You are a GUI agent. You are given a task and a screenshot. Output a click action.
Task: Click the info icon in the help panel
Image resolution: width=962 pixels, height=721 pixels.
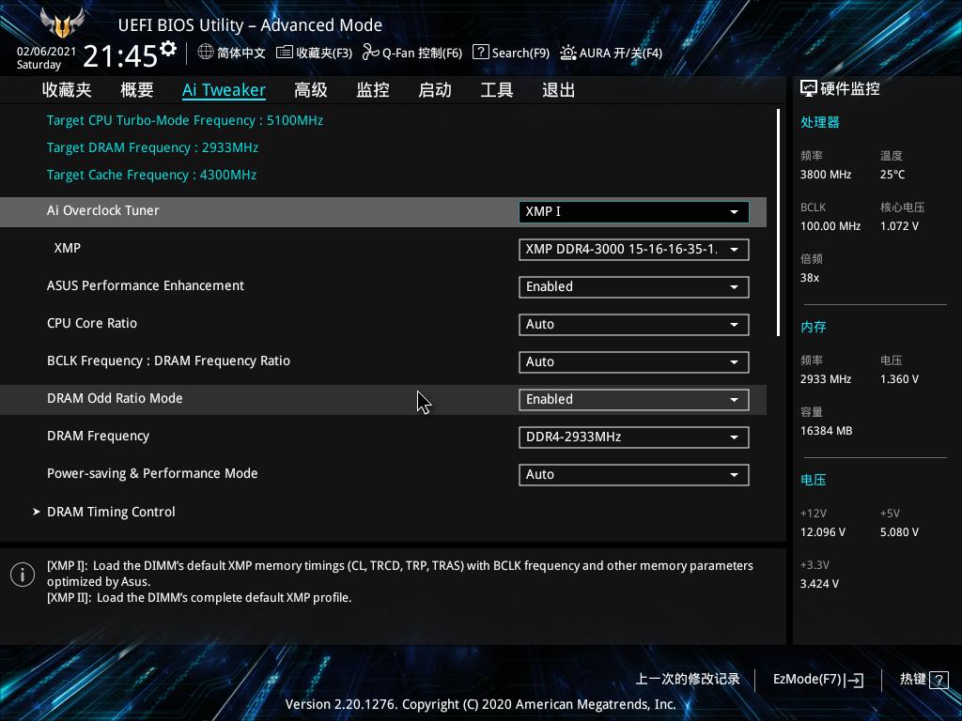coord(23,575)
